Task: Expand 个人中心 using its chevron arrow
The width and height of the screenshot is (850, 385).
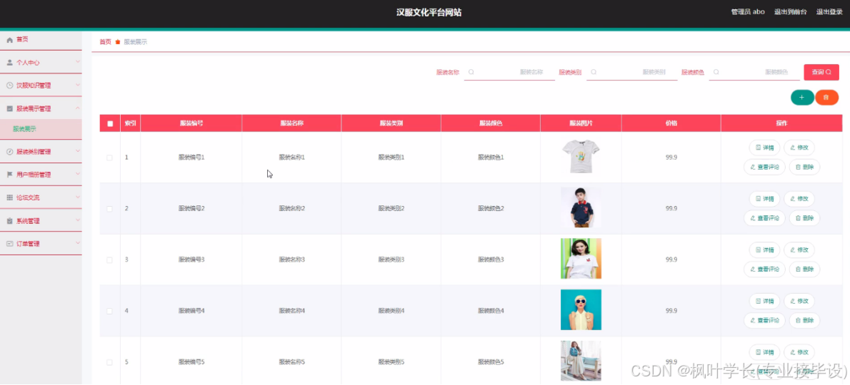Action: pyautogui.click(x=78, y=62)
